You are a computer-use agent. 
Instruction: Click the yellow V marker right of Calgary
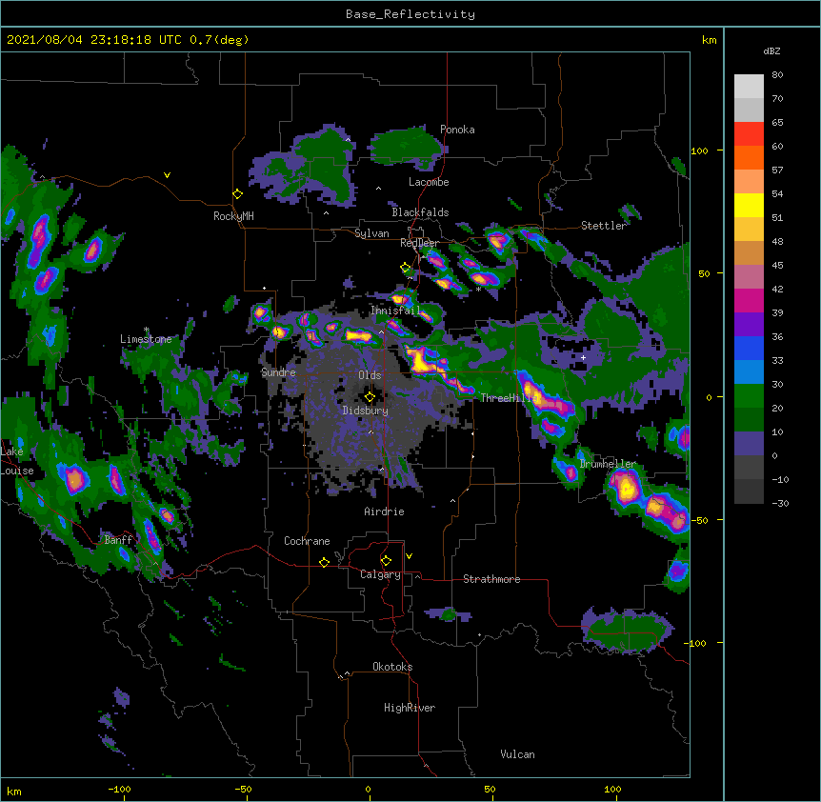pos(409,556)
